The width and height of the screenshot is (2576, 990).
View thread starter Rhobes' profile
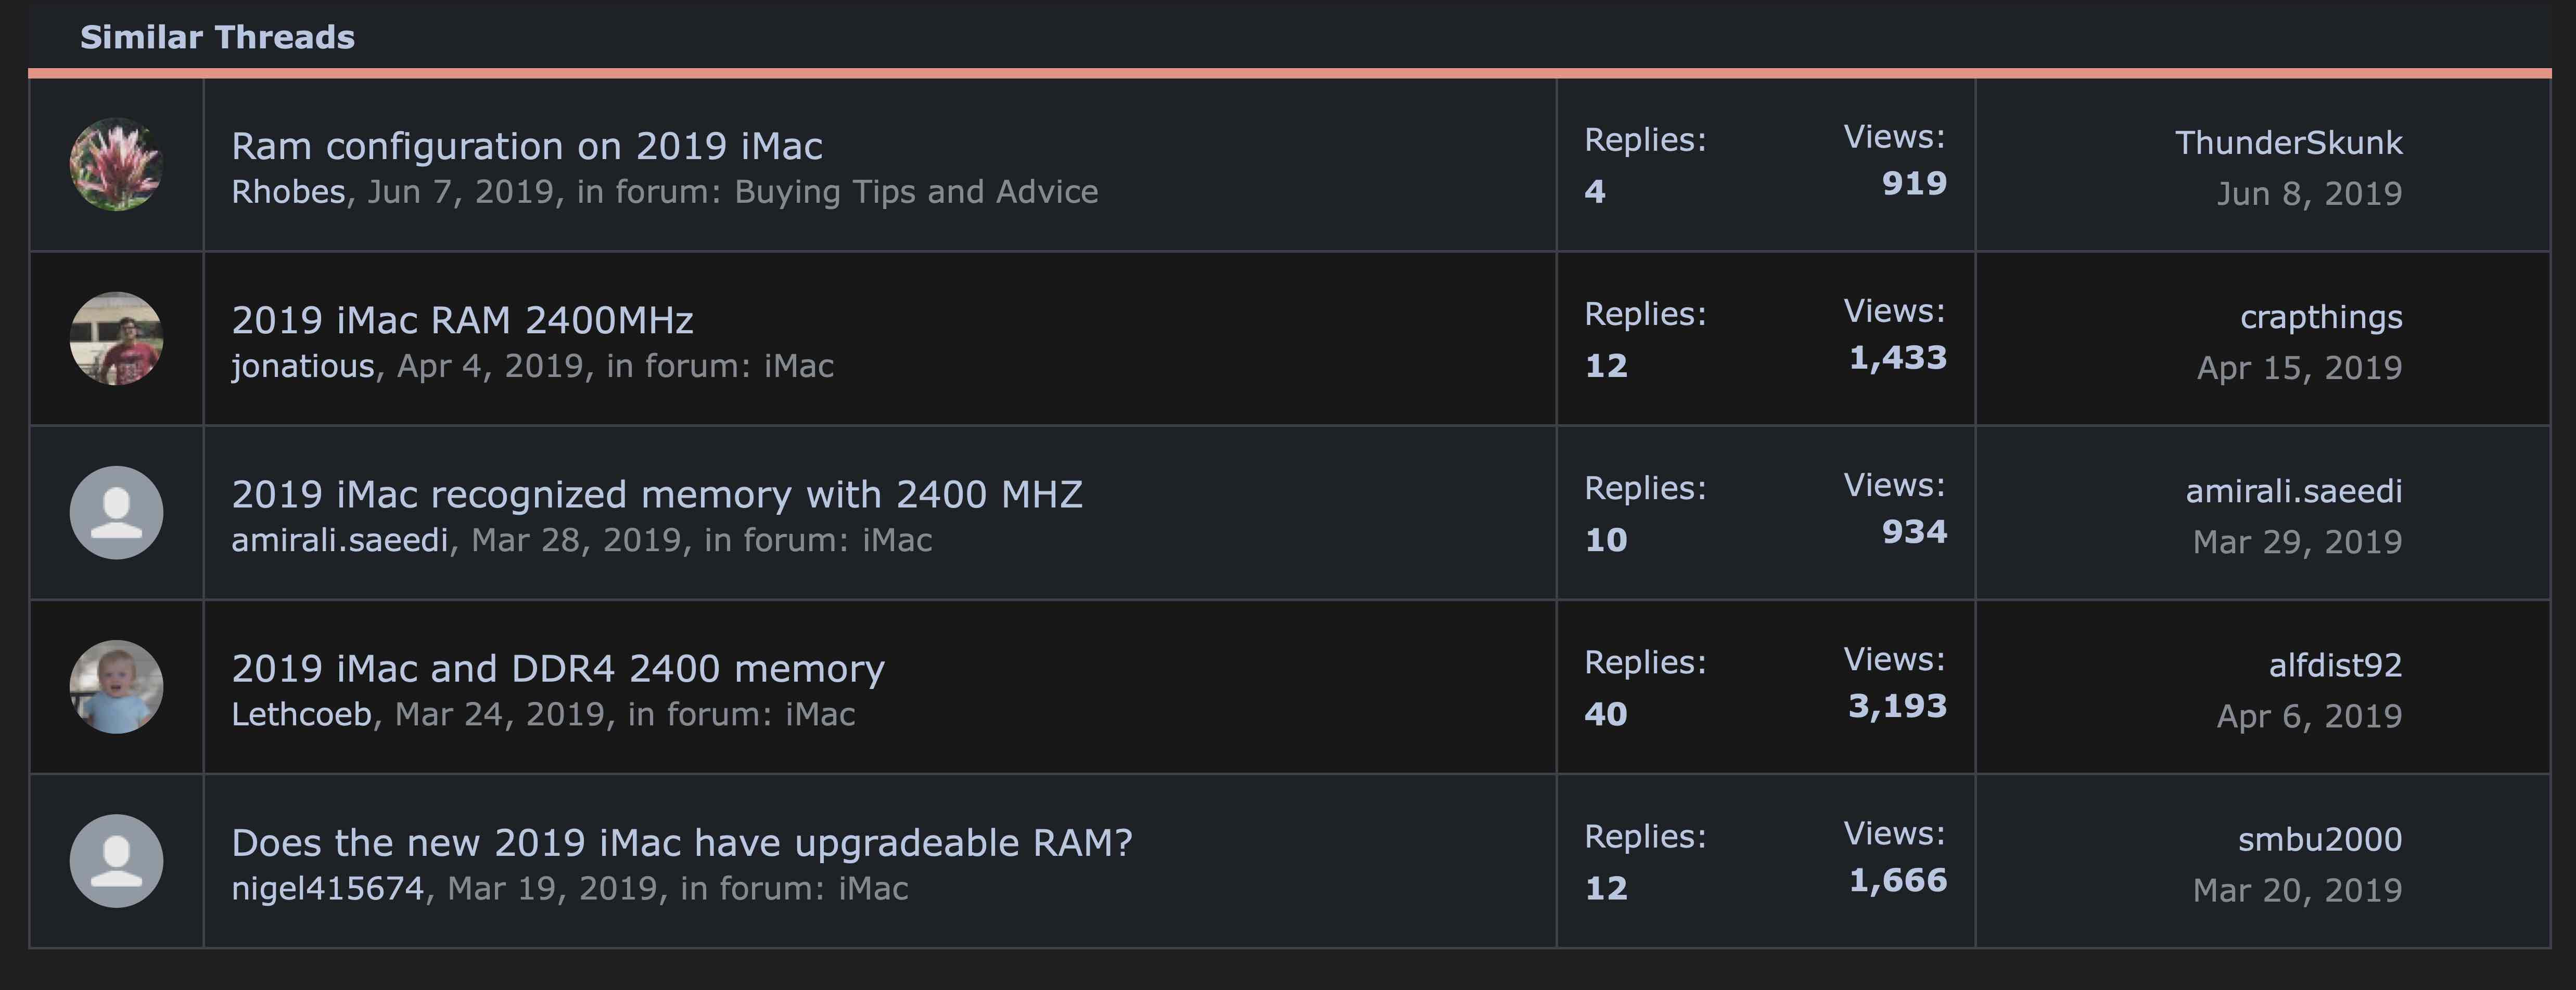(x=288, y=192)
